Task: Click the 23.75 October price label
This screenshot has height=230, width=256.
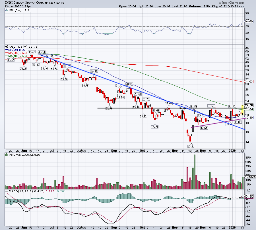Action: coord(146,99)
